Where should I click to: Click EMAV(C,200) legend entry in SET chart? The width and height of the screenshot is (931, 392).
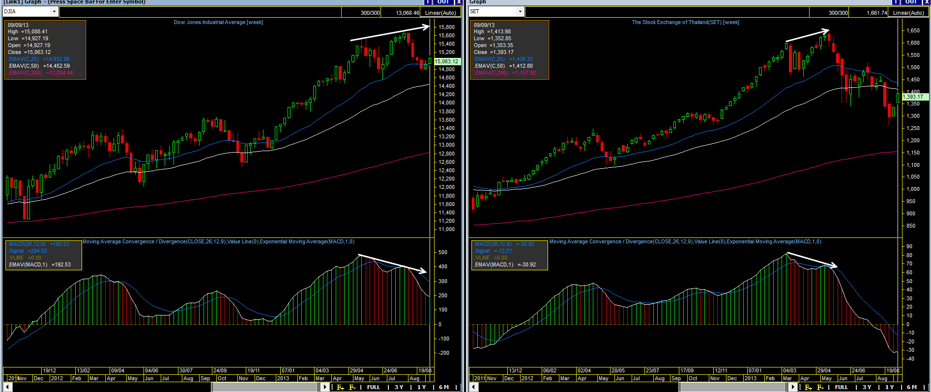click(505, 73)
